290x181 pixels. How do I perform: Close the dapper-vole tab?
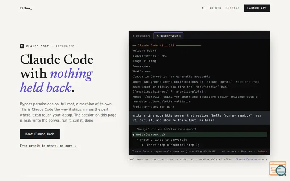pyautogui.click(x=180, y=36)
